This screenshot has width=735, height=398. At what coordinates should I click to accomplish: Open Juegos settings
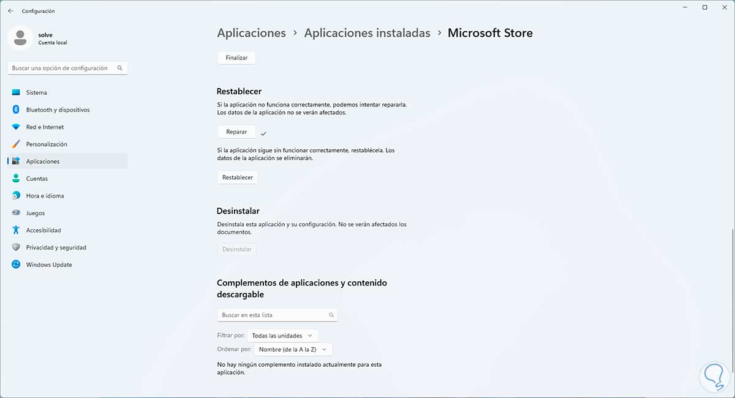coord(68,213)
